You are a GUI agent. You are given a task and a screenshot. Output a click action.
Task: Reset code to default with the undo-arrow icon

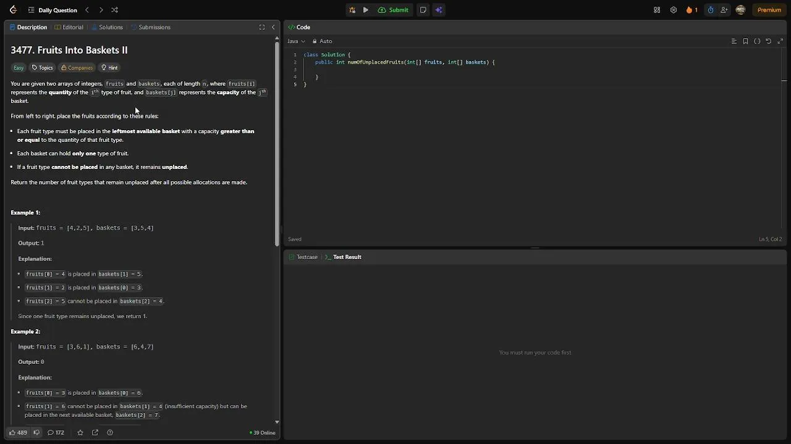tap(769, 41)
